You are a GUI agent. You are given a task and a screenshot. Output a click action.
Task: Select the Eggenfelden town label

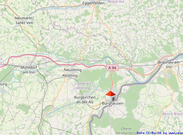(94, 3)
